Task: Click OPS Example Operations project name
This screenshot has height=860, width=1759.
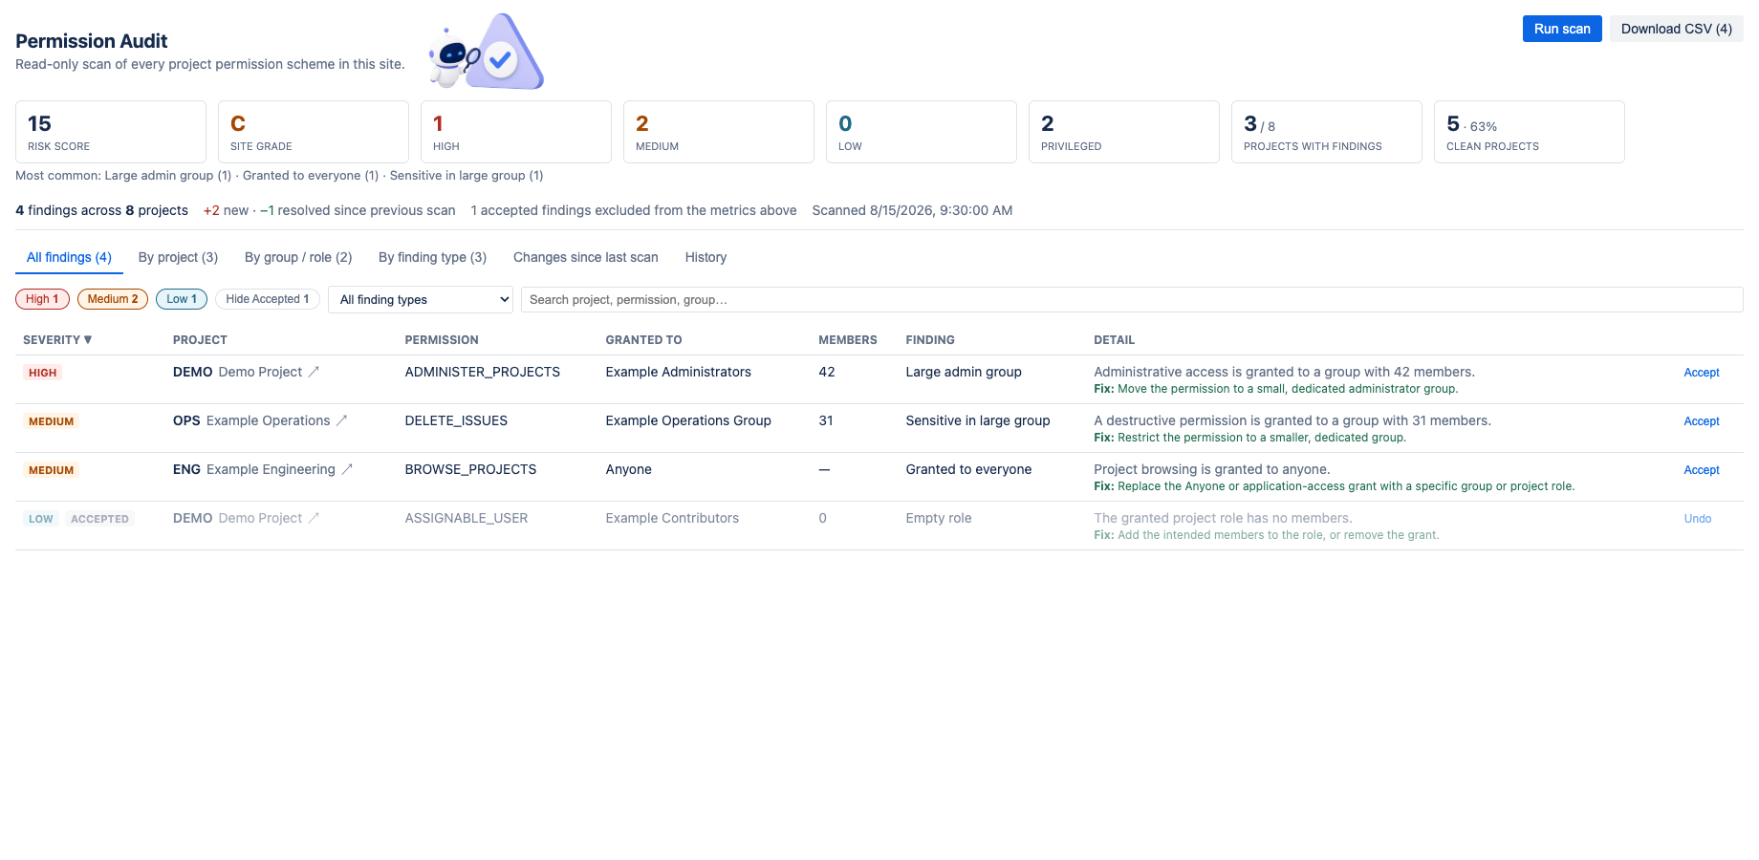Action: (x=251, y=420)
